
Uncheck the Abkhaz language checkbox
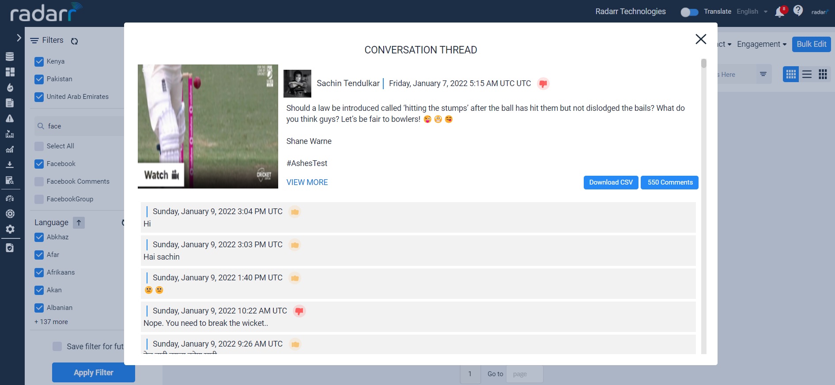39,237
